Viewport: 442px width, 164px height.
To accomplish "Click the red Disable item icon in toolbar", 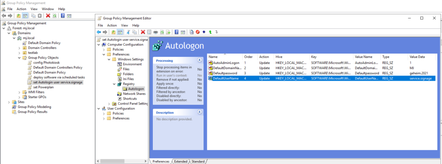I will (198, 32).
